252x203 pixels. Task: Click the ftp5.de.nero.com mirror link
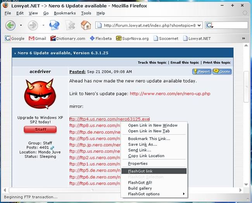pos(95,171)
